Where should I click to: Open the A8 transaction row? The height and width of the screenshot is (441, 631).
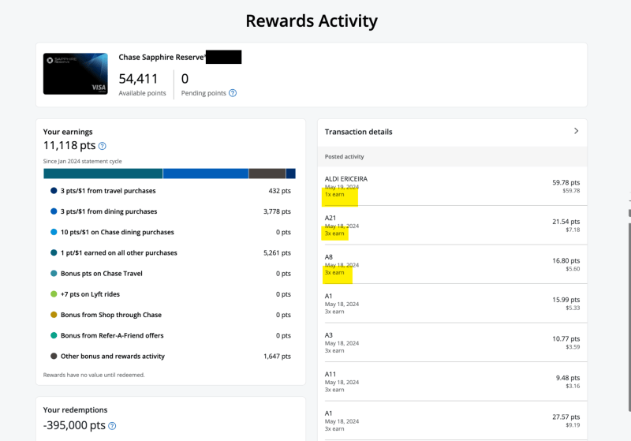pyautogui.click(x=452, y=264)
